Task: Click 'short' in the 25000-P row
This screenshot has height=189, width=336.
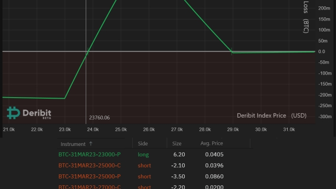Action: [144, 176]
